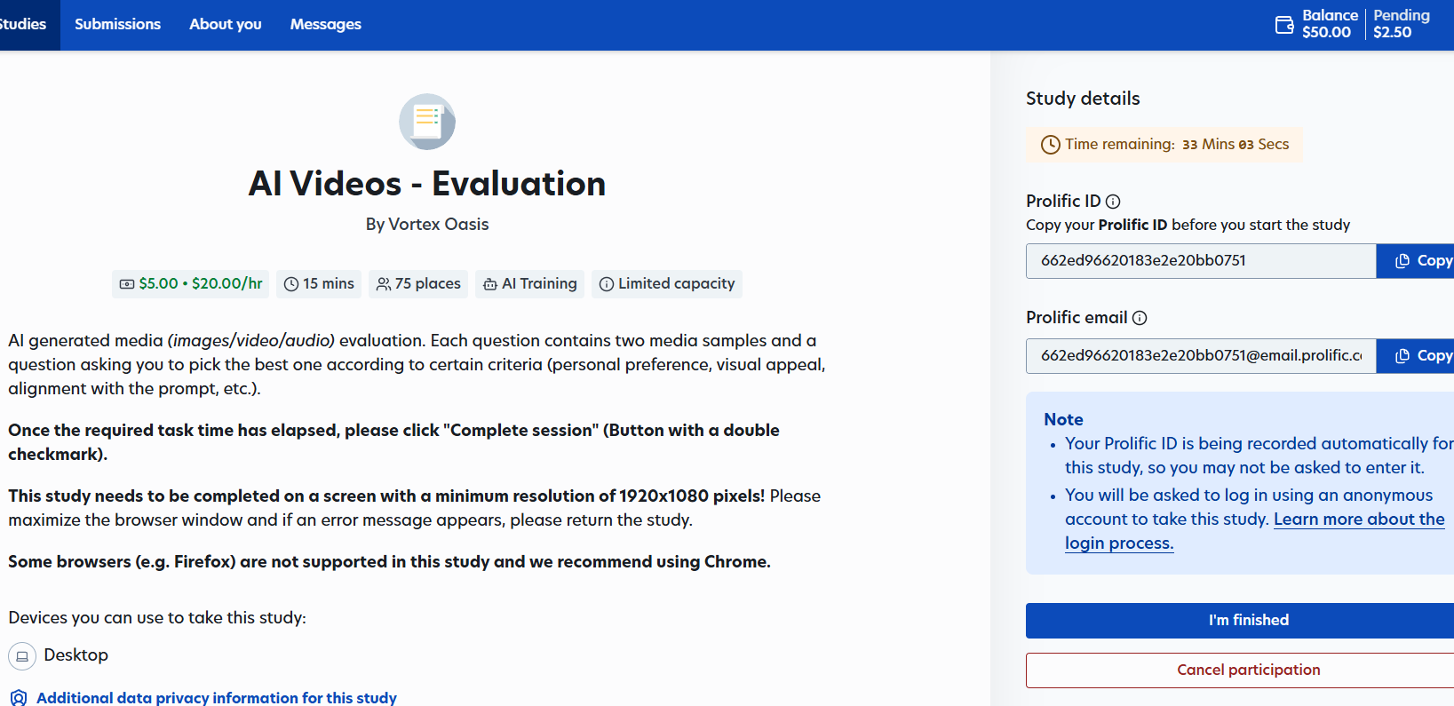Screen dimensions: 1454x706
Task: Click the 75 places tag
Action: [418, 283]
